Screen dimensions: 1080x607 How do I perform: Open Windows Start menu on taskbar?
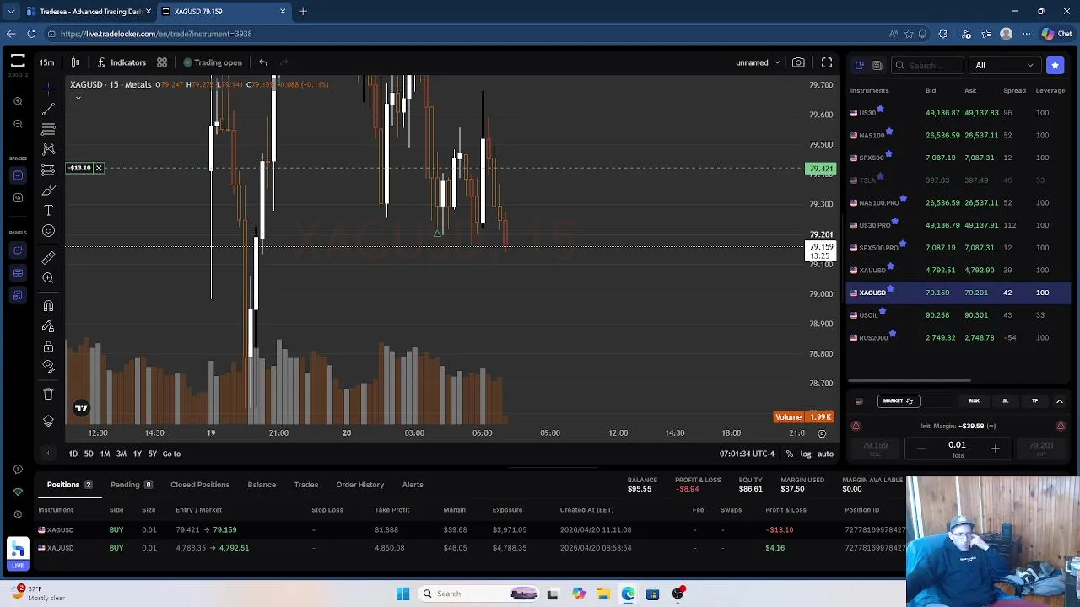402,594
